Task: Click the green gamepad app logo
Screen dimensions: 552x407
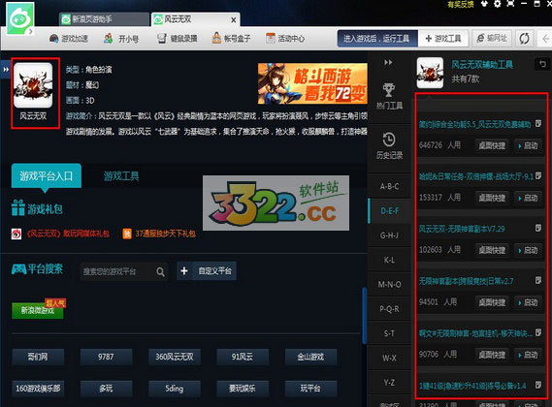Action: (x=20, y=18)
